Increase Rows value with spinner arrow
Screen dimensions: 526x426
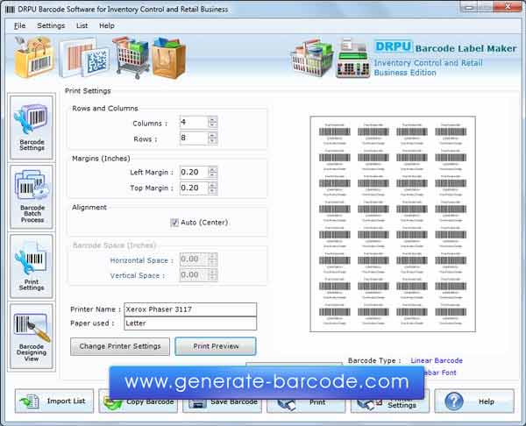[212, 135]
